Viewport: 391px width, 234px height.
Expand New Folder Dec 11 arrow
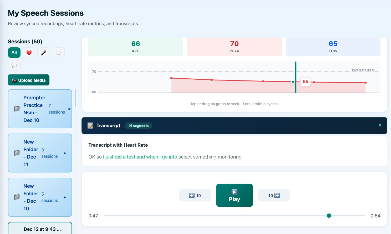65,153
